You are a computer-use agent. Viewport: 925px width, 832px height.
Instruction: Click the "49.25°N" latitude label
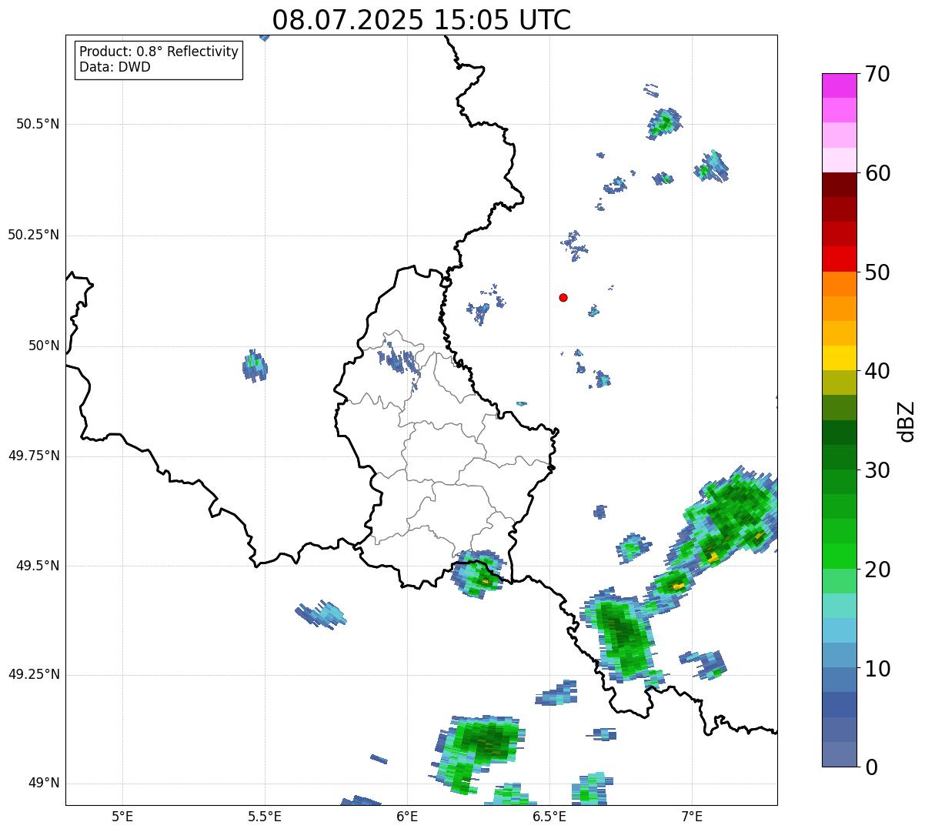[x=34, y=675]
